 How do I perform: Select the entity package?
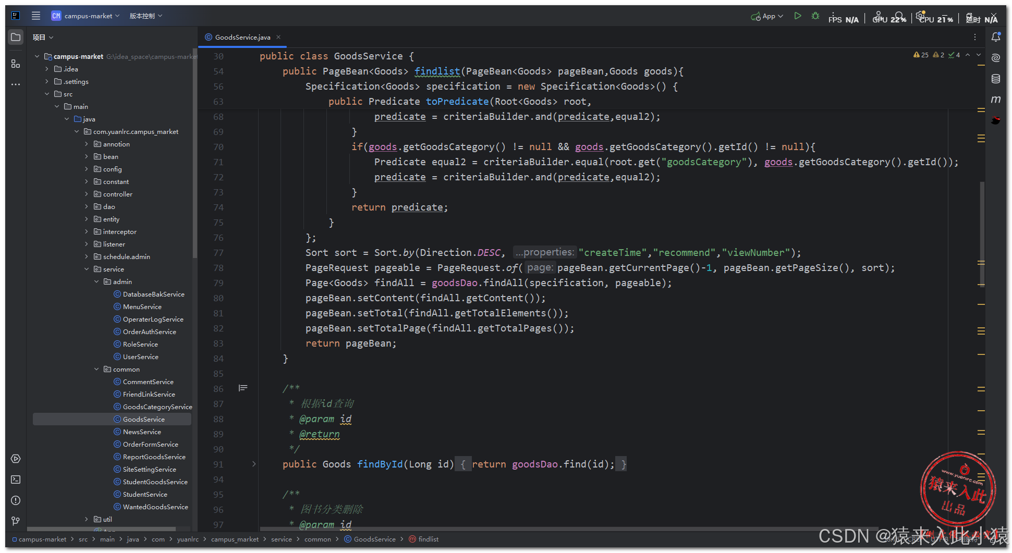click(x=111, y=219)
